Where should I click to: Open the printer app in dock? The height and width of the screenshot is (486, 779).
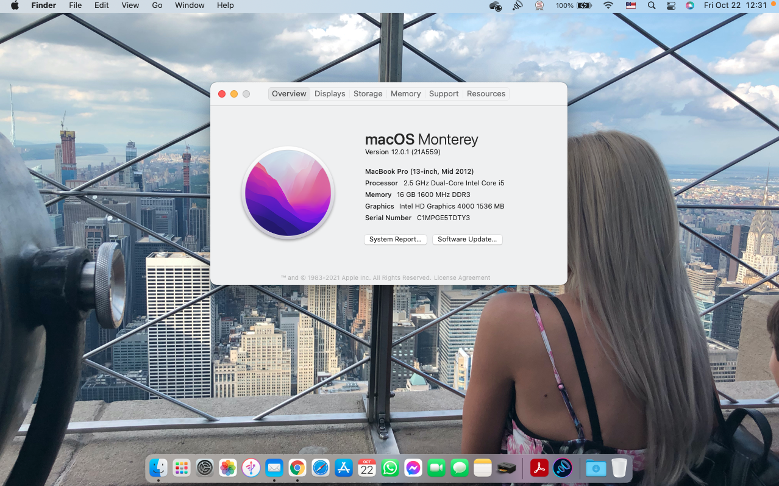tap(506, 468)
